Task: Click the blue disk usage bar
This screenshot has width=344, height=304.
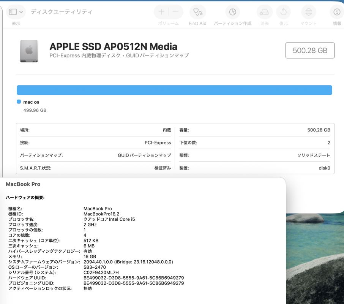Action: pyautogui.click(x=174, y=90)
